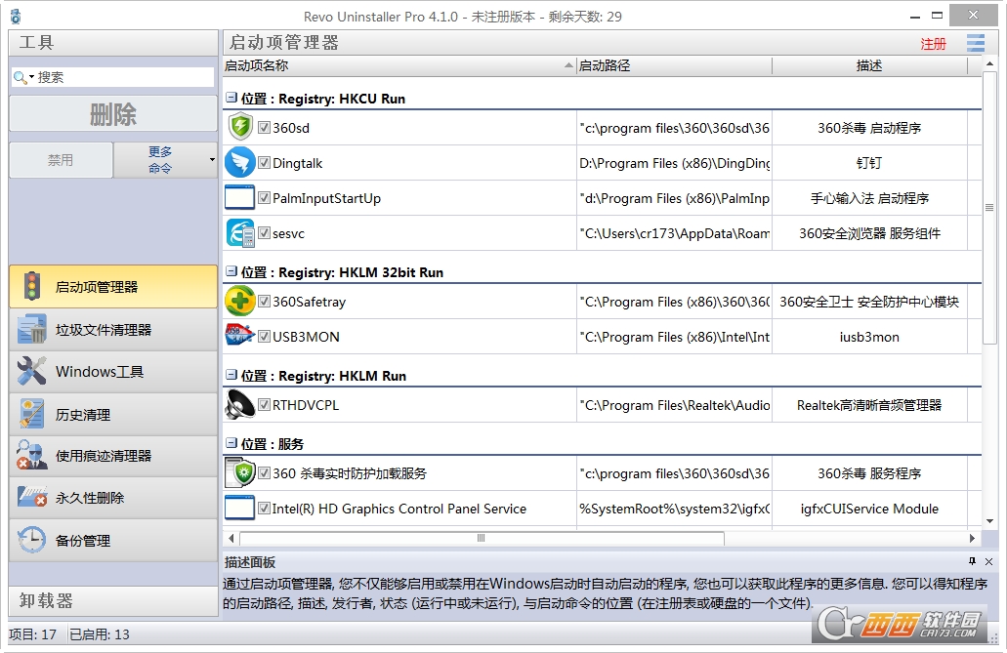Uncheck the RTHDVCPL startup item
1007x653 pixels.
264,404
